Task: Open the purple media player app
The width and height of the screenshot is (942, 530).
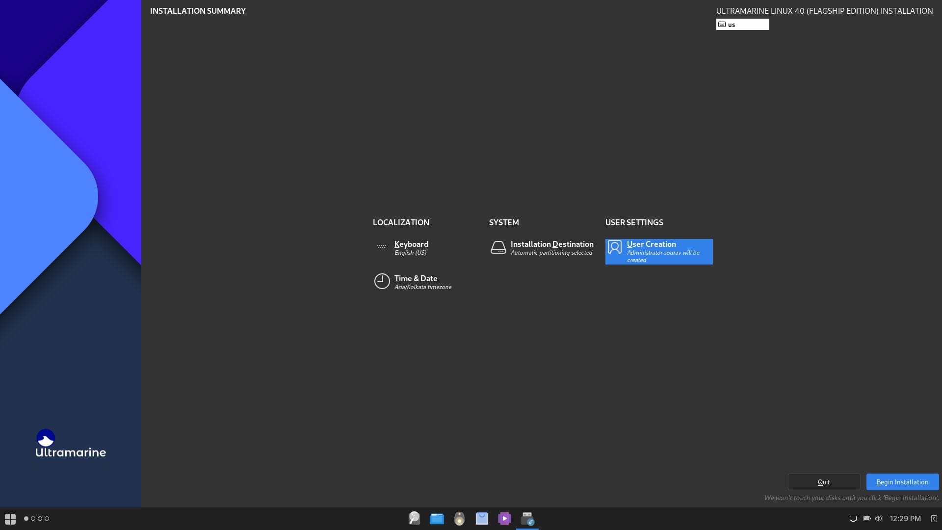Action: pyautogui.click(x=504, y=519)
